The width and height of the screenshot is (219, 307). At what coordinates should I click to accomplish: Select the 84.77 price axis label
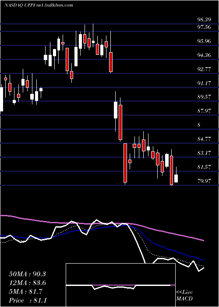(204, 139)
